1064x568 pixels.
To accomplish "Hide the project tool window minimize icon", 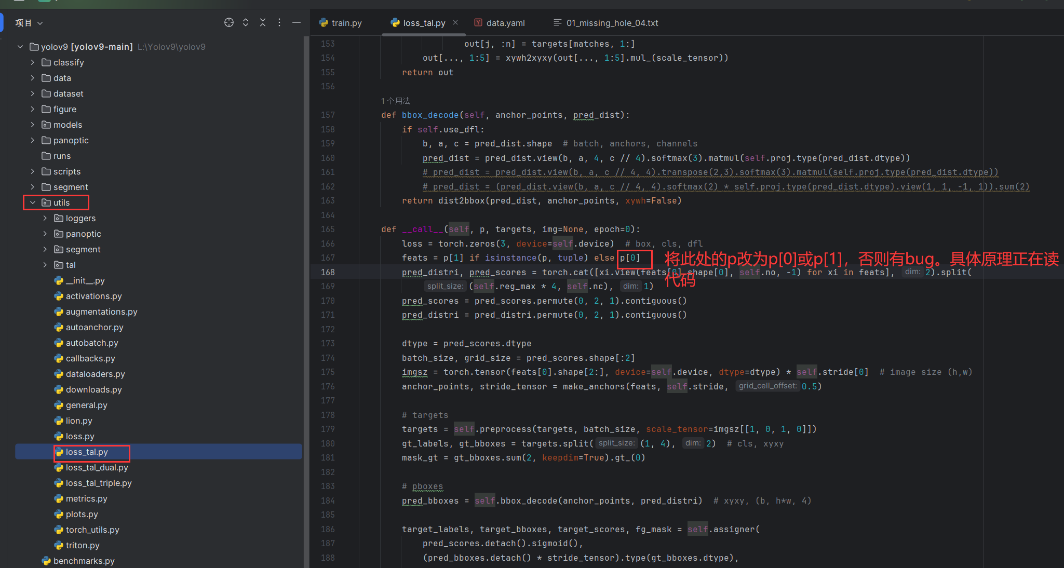I will (x=297, y=22).
